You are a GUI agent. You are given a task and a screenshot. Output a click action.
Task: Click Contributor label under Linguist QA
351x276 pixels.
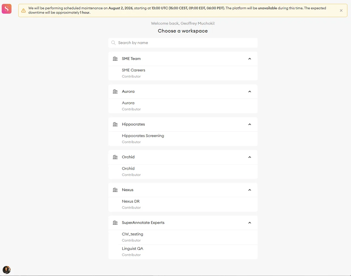coord(131,255)
